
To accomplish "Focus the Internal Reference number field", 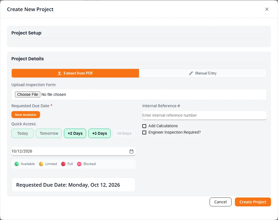I will click(204, 115).
